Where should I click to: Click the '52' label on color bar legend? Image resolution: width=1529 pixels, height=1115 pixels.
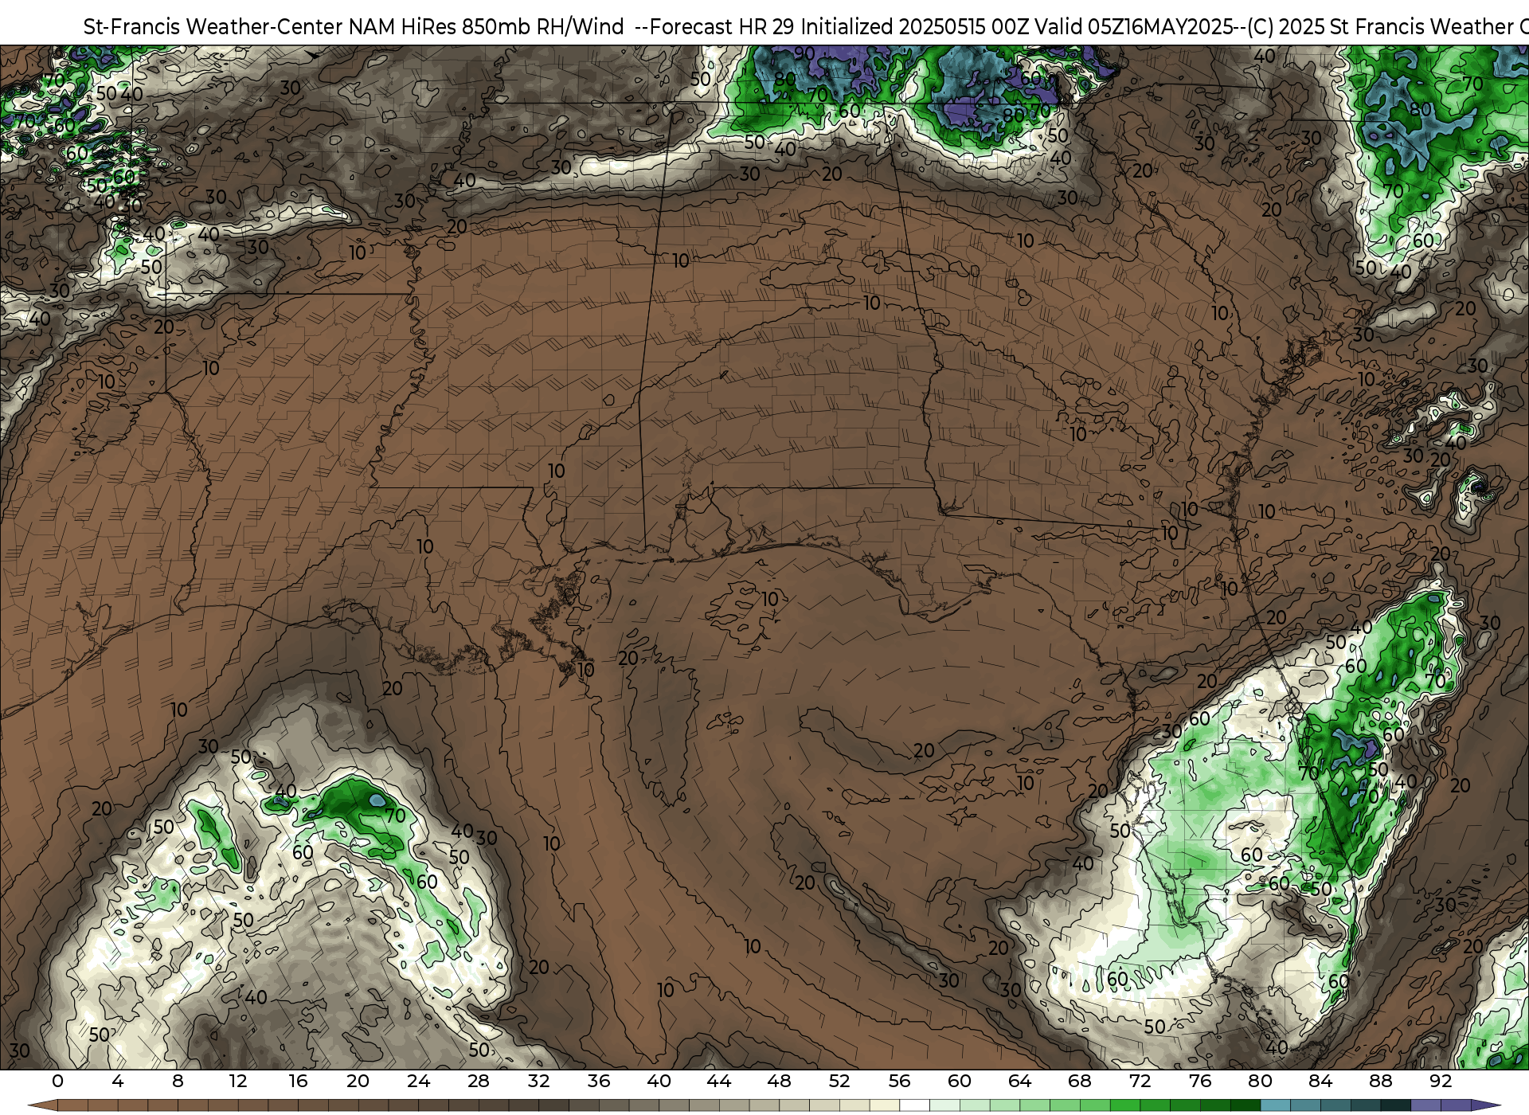(839, 1082)
